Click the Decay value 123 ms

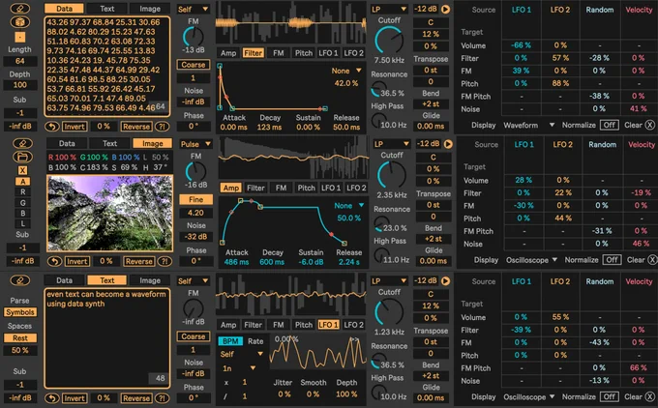pyautogui.click(x=269, y=127)
